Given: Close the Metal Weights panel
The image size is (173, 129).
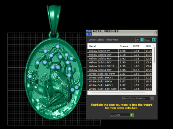Looking at the screenshot, I should point(155,32).
